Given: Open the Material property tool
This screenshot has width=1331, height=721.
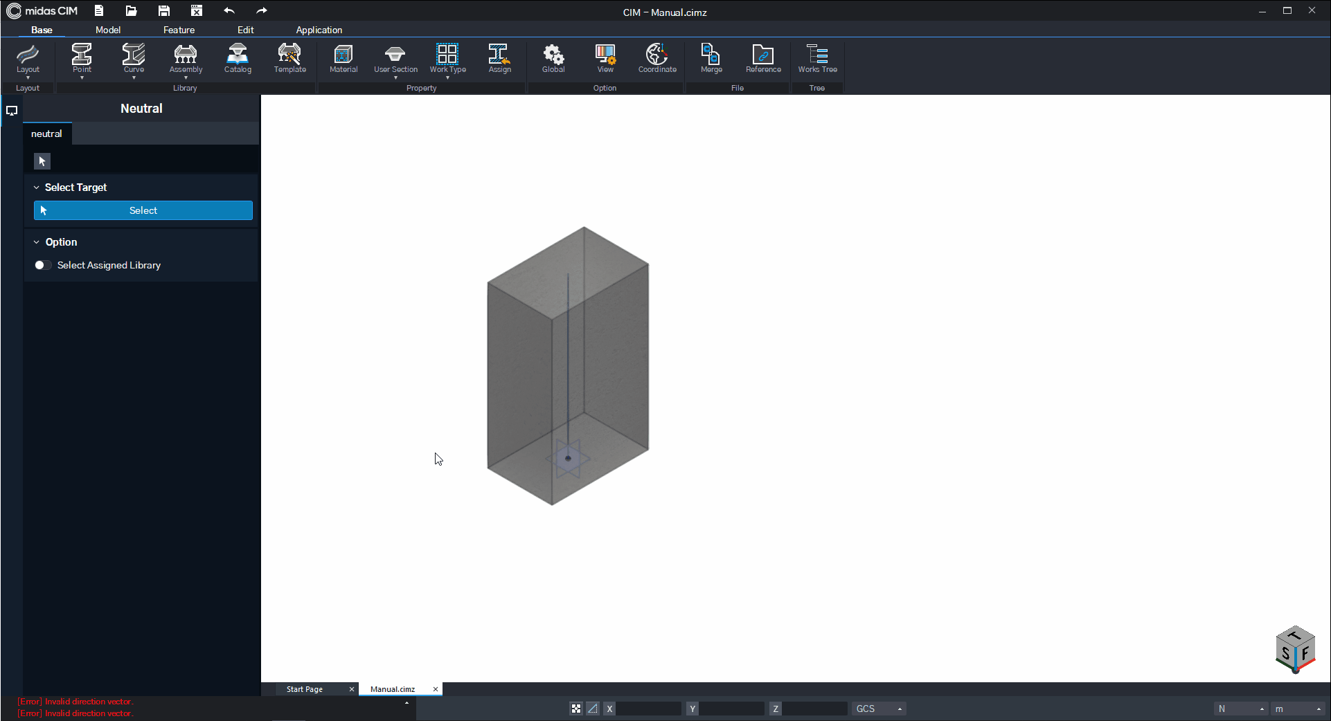Looking at the screenshot, I should coord(343,58).
